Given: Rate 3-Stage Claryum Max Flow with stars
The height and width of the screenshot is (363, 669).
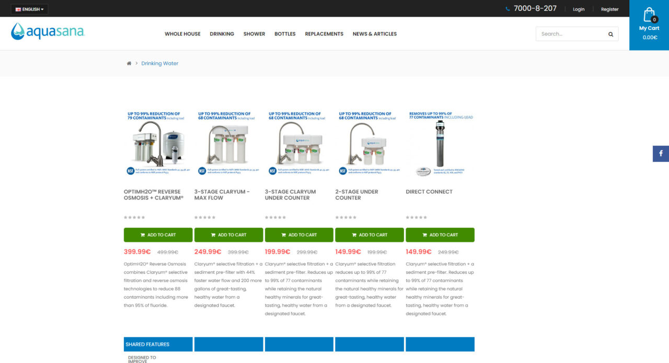Looking at the screenshot, I should coord(205,217).
